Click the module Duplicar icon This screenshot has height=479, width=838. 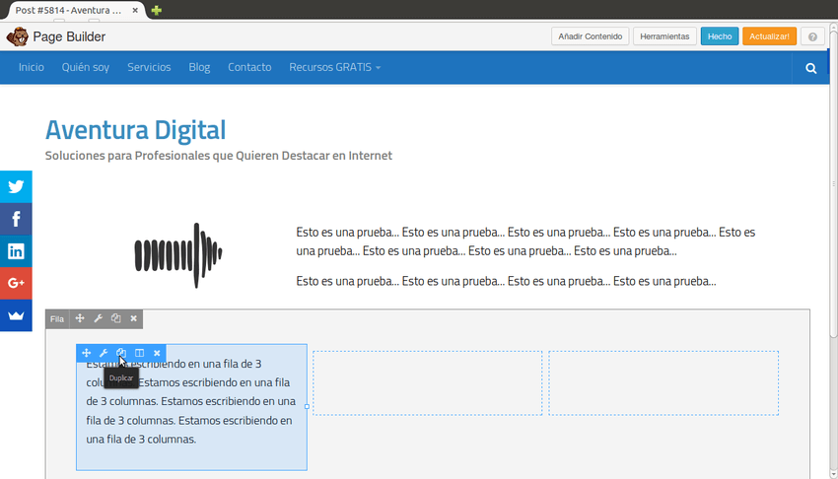pyautogui.click(x=121, y=353)
